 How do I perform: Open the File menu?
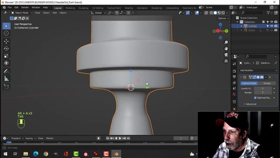(10, 7)
